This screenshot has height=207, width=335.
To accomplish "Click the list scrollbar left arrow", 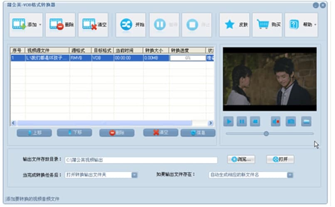I will pos(13,123).
